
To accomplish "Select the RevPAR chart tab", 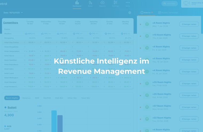I will (x=47, y=98).
